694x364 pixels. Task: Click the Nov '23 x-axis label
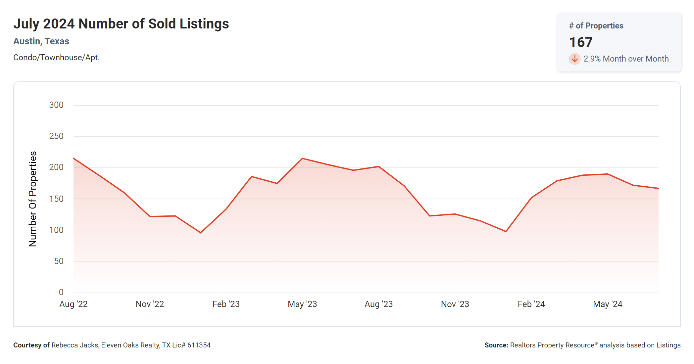455,304
